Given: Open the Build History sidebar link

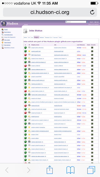Looking at the screenshot, I should point(7,32).
